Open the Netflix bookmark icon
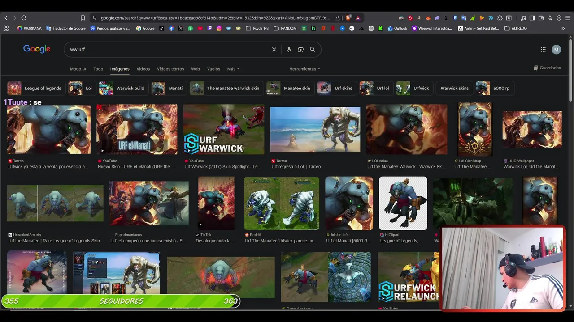Image resolution: width=574 pixels, height=322 pixels. [x=333, y=28]
